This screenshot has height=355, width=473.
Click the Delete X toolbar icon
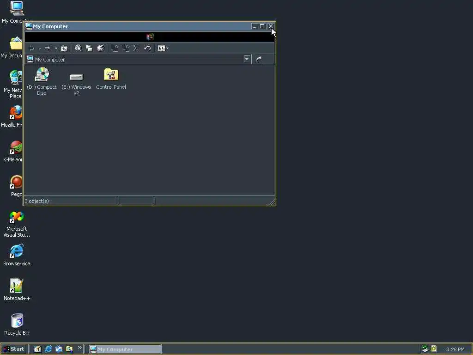[136, 48]
